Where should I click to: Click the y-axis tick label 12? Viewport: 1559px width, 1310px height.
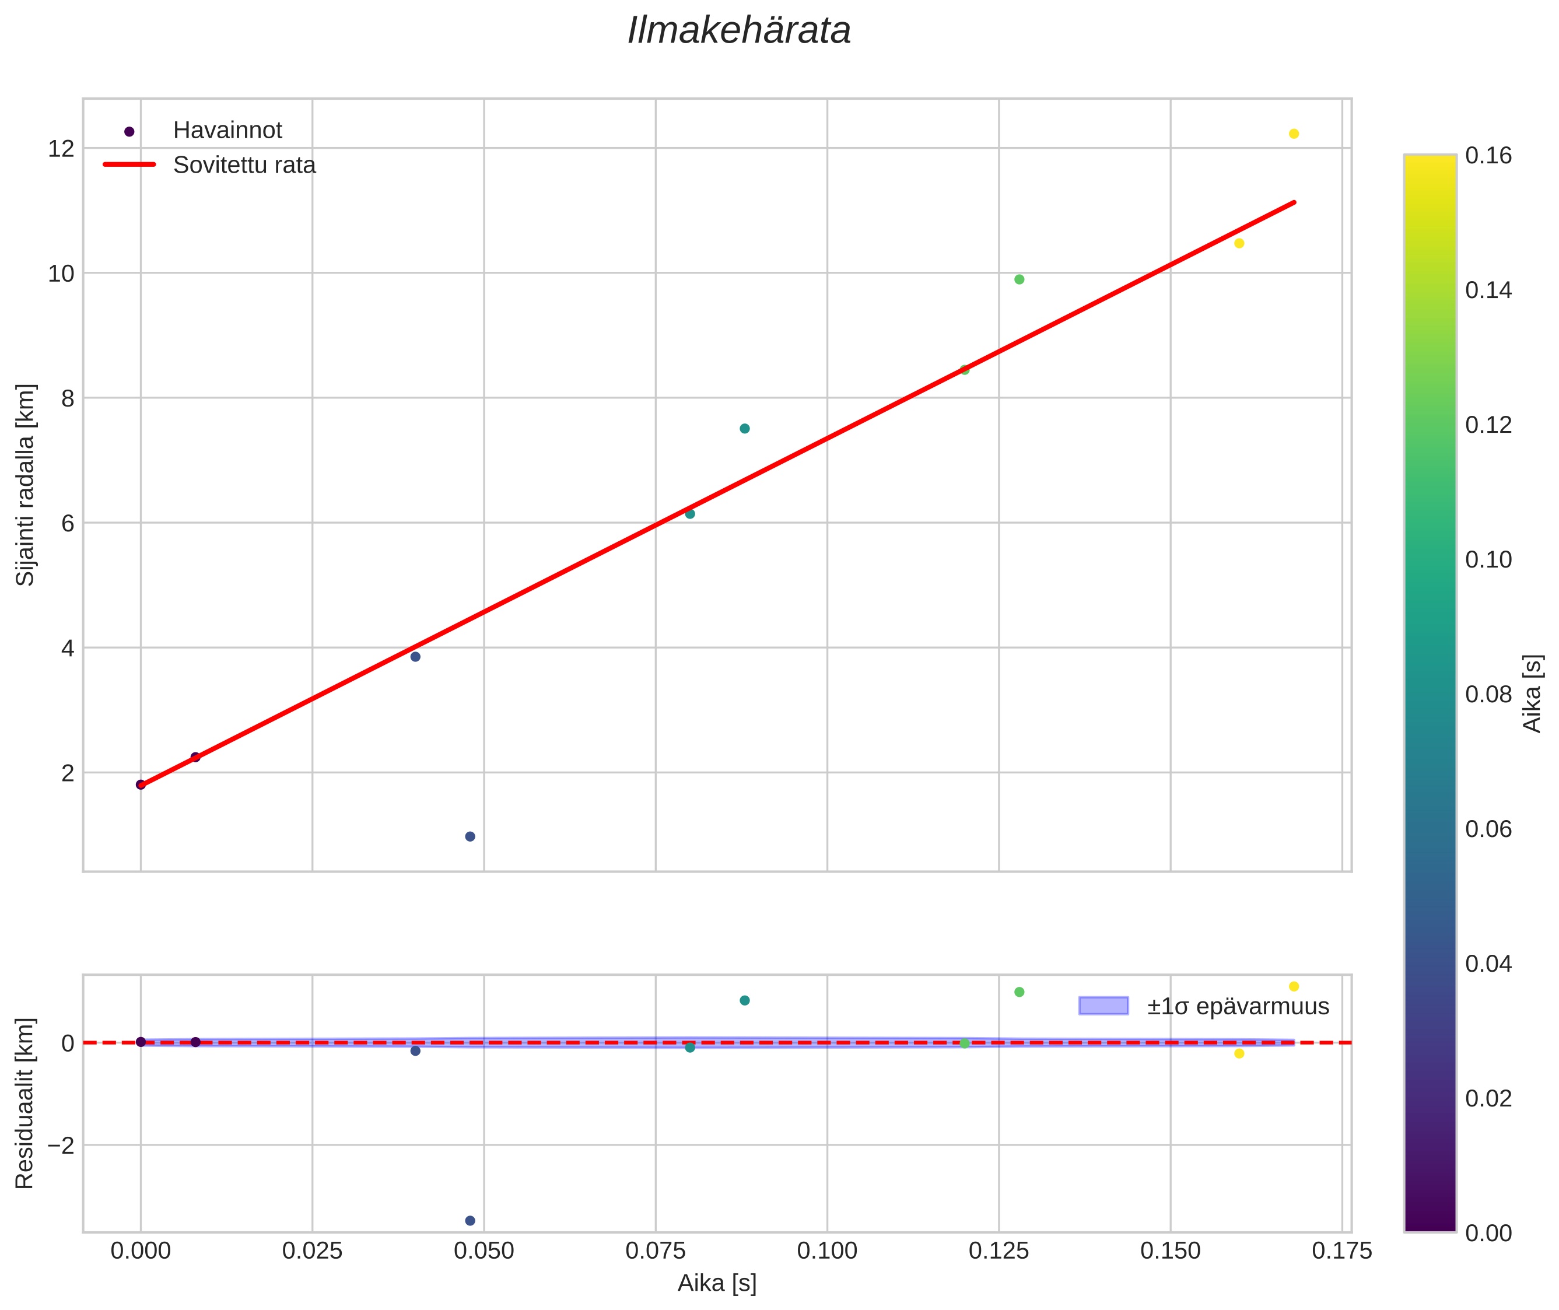61,149
